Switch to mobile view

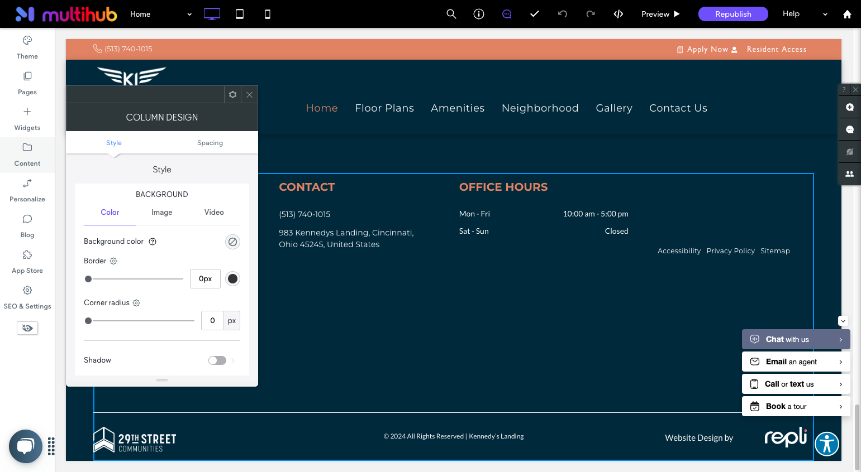click(x=268, y=14)
